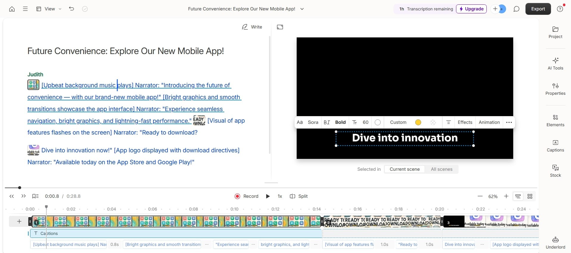Open the Project panel

555,33
